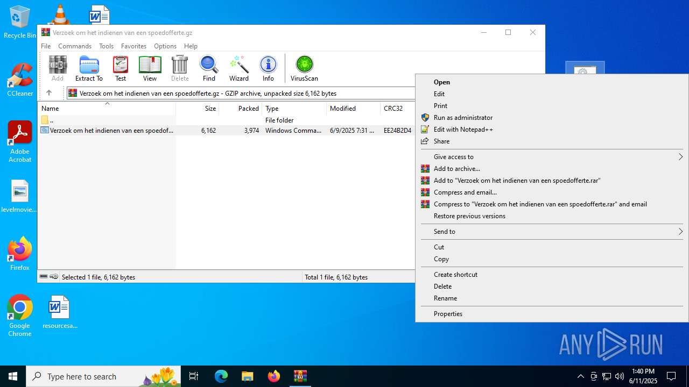Open the View toolbar icon

150,68
